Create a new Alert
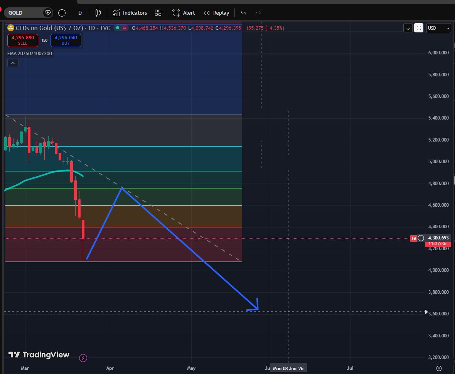 (x=183, y=13)
